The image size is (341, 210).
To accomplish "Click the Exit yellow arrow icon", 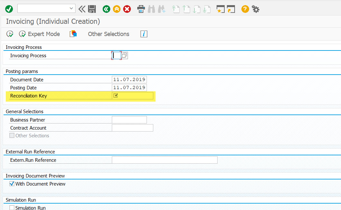I will click(117, 9).
